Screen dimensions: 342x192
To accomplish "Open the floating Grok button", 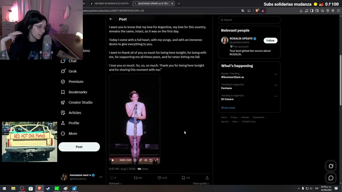I will point(331,166).
